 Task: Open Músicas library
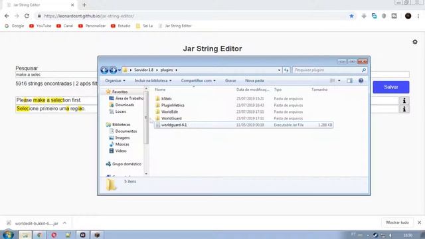click(122, 144)
